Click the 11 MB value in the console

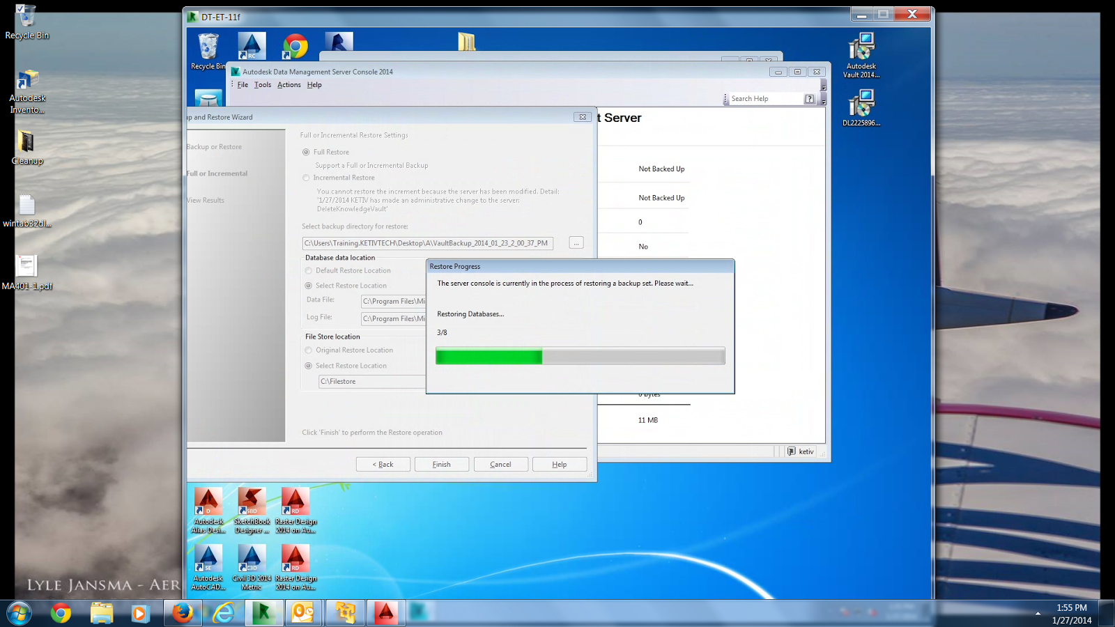coord(648,420)
